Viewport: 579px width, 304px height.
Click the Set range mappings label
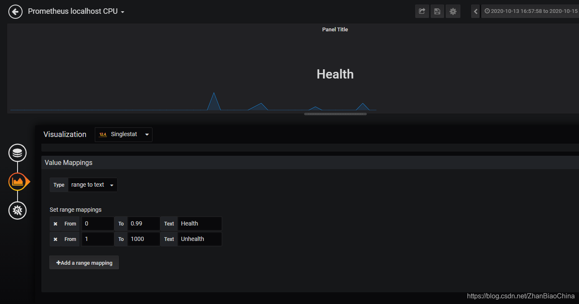(76, 210)
